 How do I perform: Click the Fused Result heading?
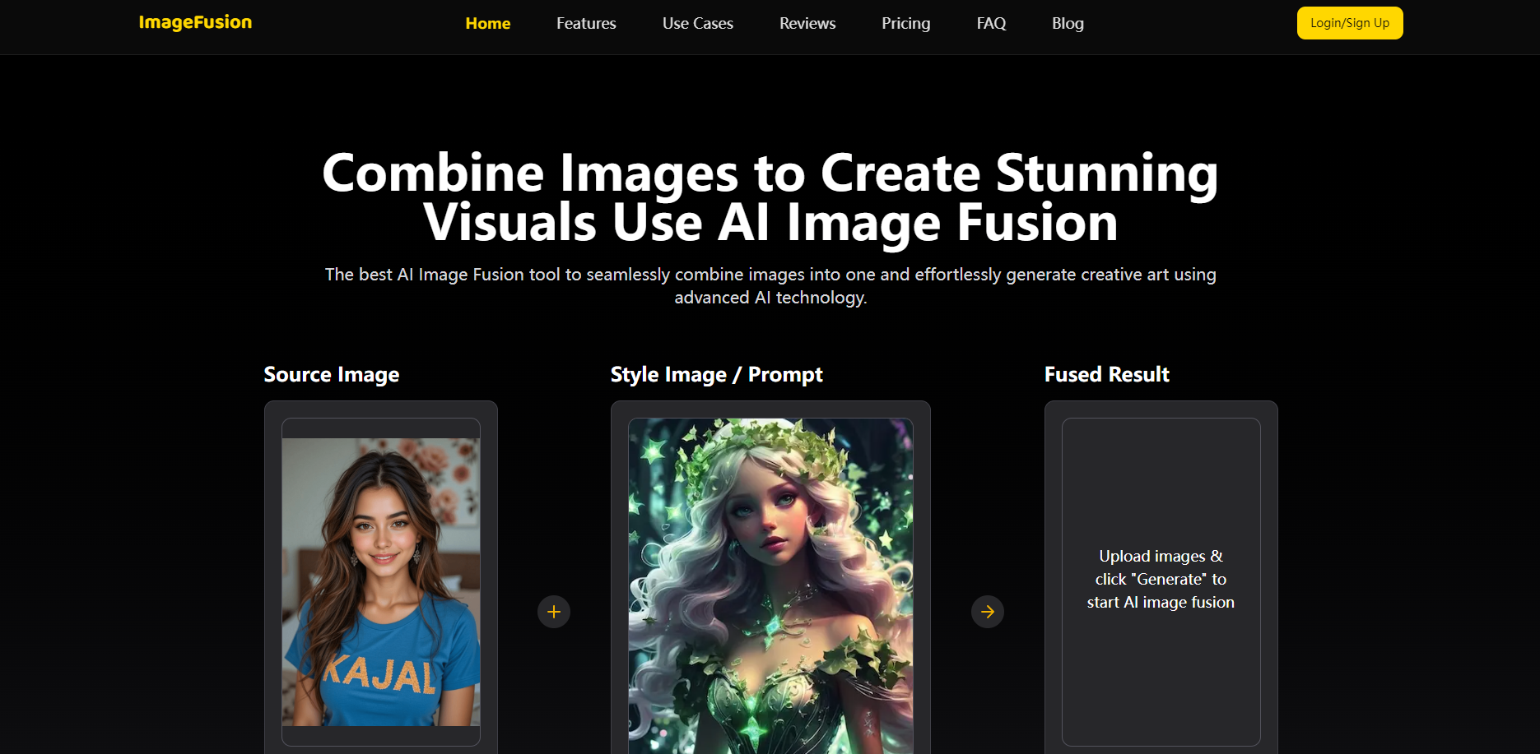(x=1106, y=374)
